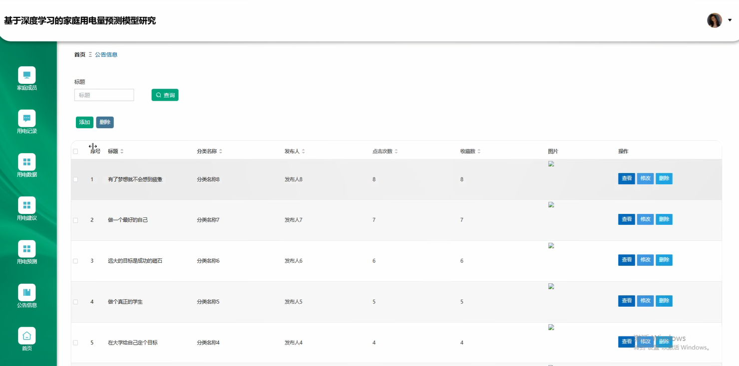Click the user avatar picture
Image resolution: width=739 pixels, height=366 pixels.
pyautogui.click(x=715, y=20)
